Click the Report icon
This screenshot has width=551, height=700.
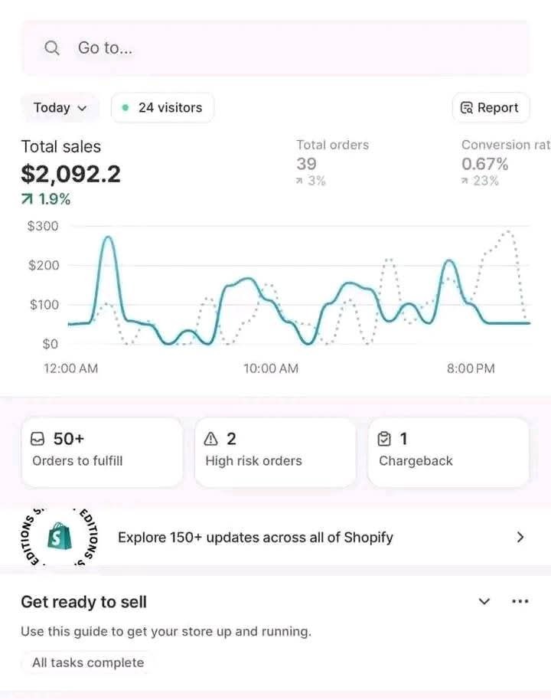click(x=466, y=107)
